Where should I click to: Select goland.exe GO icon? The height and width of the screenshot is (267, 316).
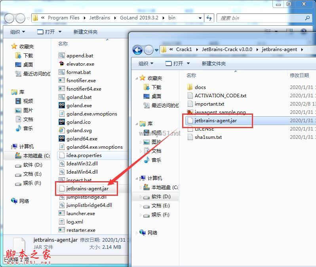[x=62, y=105]
